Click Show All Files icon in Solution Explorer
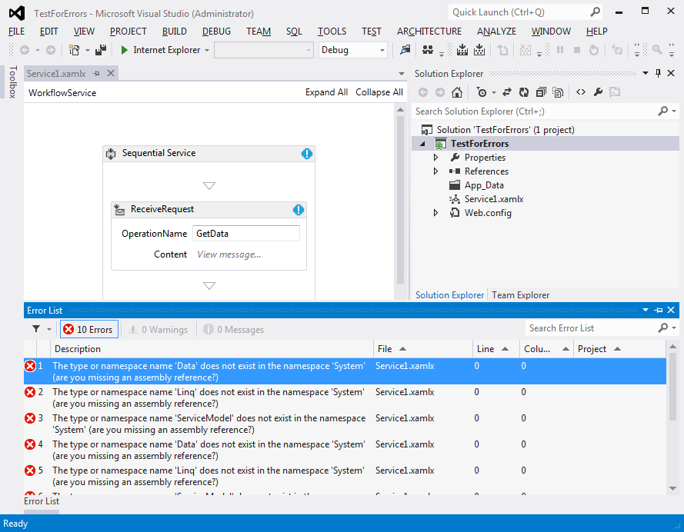 pyautogui.click(x=558, y=92)
